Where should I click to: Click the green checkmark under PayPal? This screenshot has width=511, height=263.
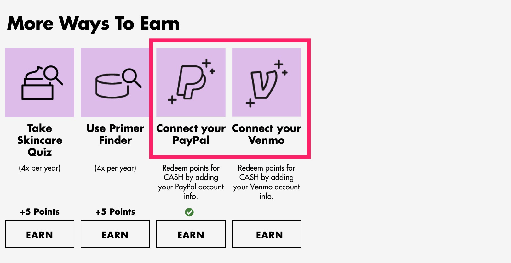coord(189,212)
